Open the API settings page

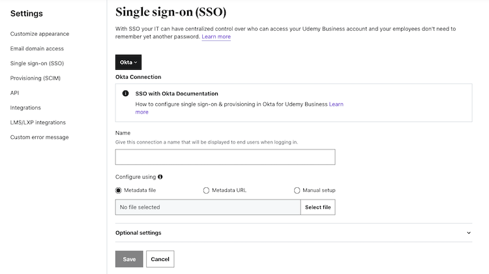(15, 93)
